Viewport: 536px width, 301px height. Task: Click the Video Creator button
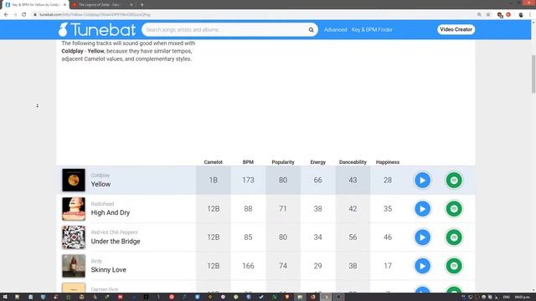pos(456,29)
